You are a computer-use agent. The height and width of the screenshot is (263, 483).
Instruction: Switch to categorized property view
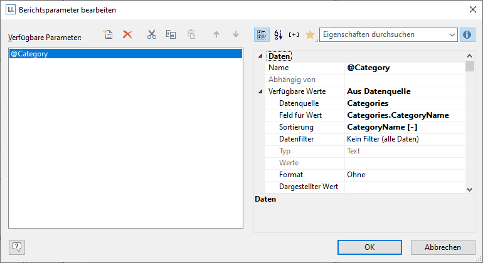pyautogui.click(x=263, y=34)
